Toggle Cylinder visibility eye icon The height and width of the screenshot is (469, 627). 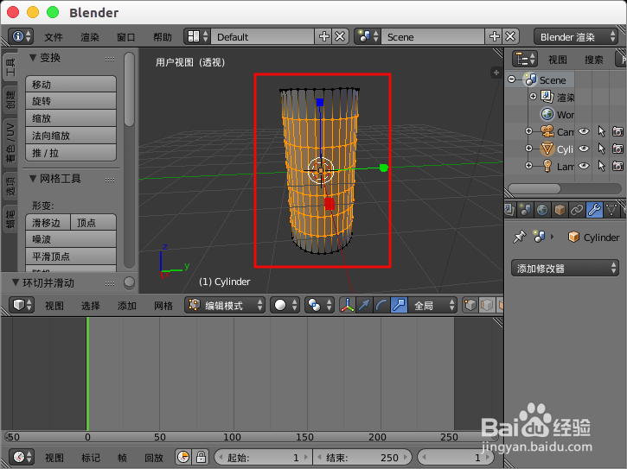[584, 149]
